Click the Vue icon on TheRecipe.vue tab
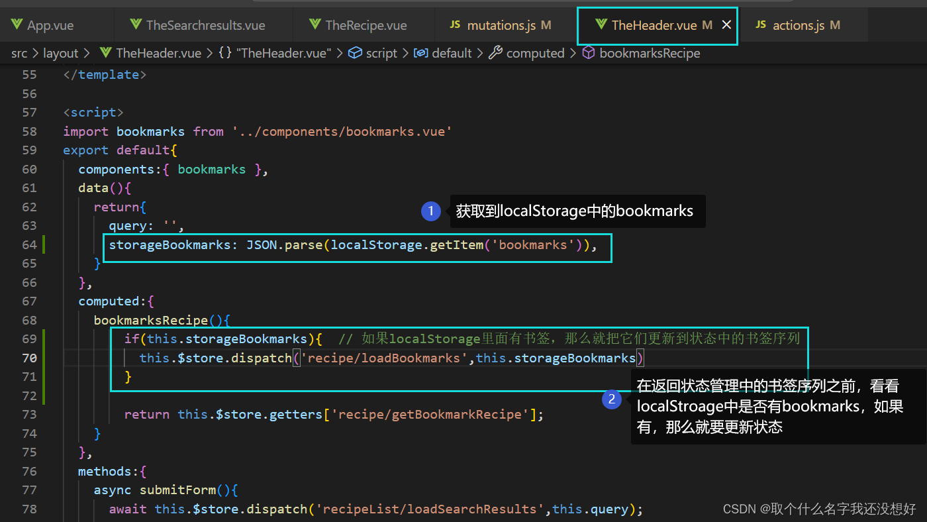This screenshot has width=927, height=522. [315, 25]
